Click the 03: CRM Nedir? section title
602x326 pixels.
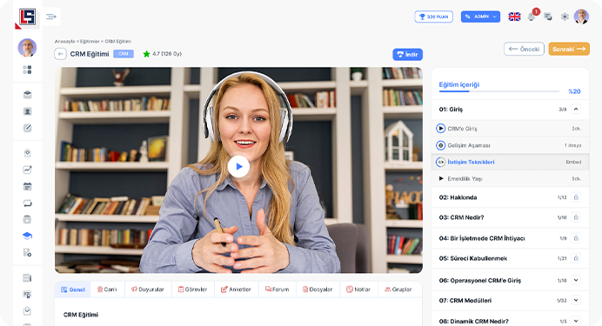pos(461,217)
